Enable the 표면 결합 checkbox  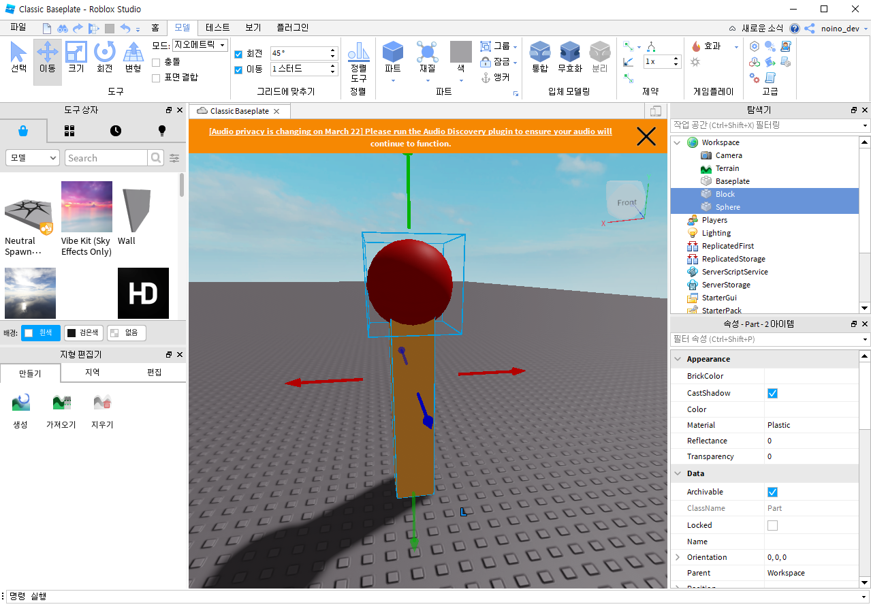[156, 78]
